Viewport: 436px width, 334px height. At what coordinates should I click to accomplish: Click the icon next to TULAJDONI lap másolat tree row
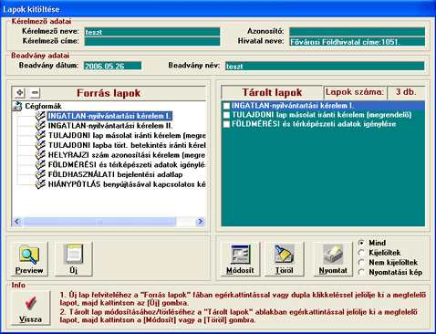pyautogui.click(x=40, y=135)
